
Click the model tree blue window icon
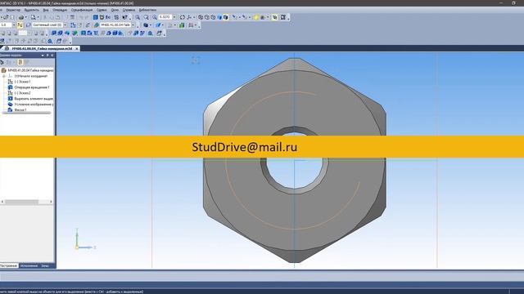95,17
